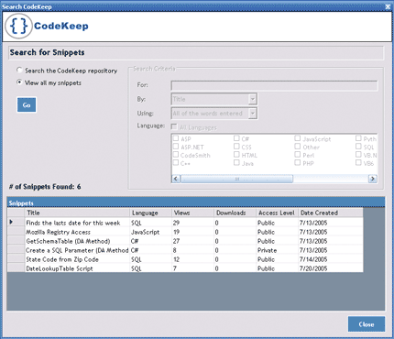
Task: Sort by the Downloads column header
Action: point(235,213)
